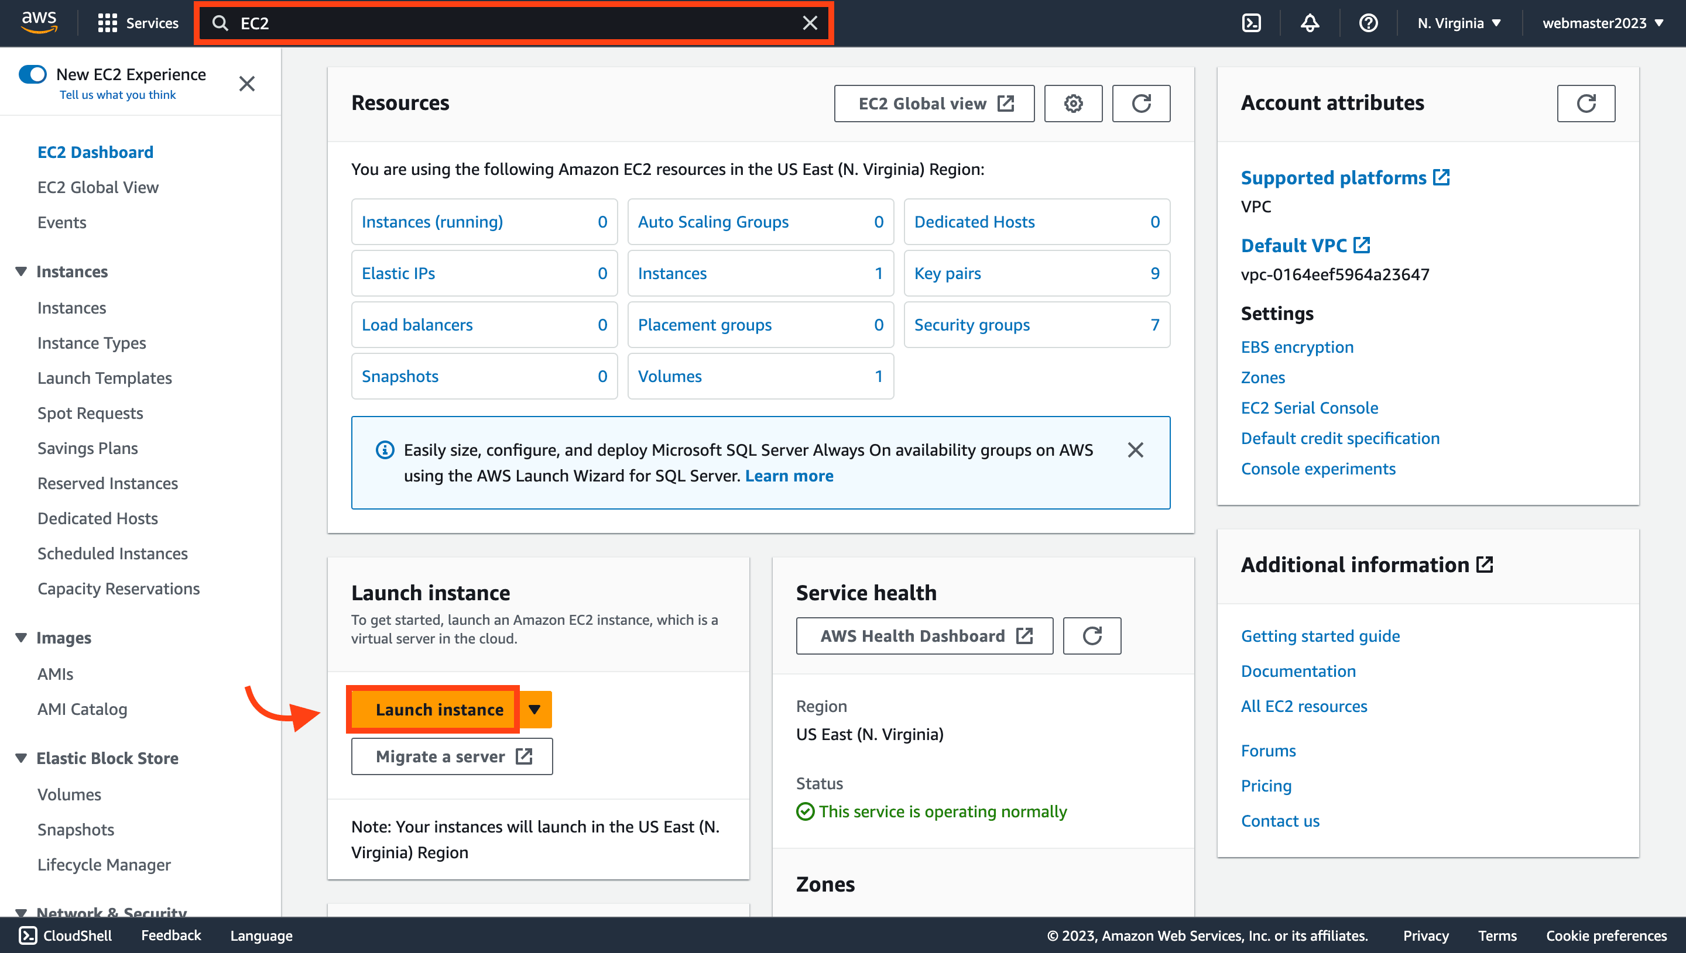Refresh the Service health panel
This screenshot has width=1686, height=953.
[x=1092, y=636]
